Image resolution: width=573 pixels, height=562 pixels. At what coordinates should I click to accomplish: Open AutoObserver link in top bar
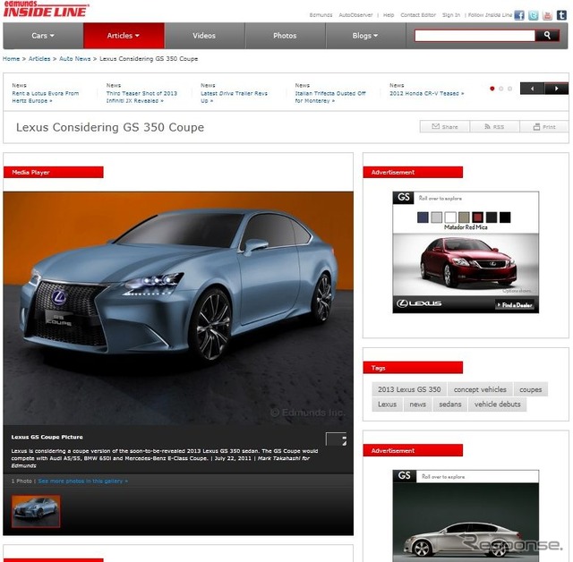coord(355,15)
